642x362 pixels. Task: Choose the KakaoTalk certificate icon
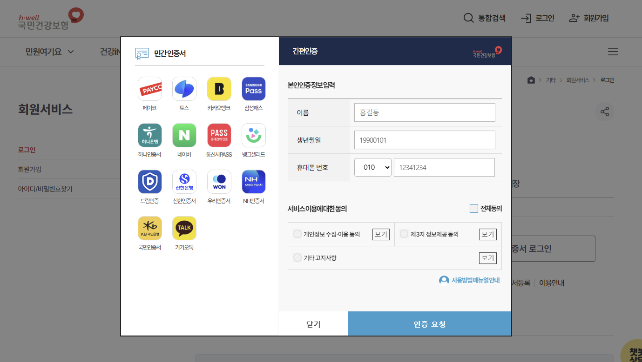[x=184, y=228]
